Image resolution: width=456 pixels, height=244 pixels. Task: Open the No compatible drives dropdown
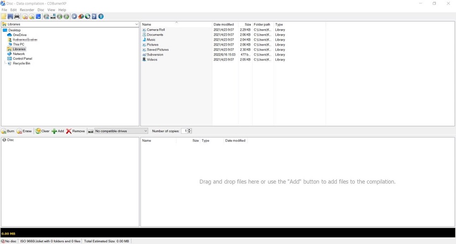[x=121, y=131]
